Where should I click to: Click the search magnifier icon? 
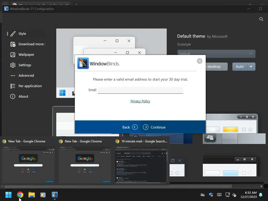tap(261, 19)
